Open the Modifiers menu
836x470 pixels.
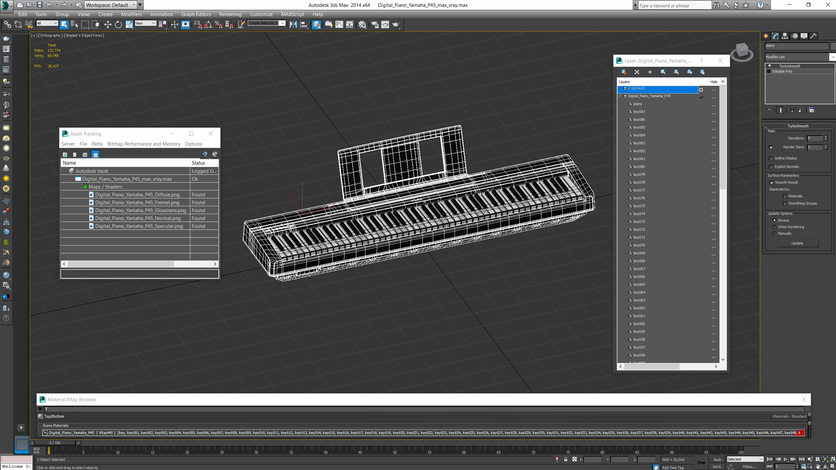tap(131, 14)
